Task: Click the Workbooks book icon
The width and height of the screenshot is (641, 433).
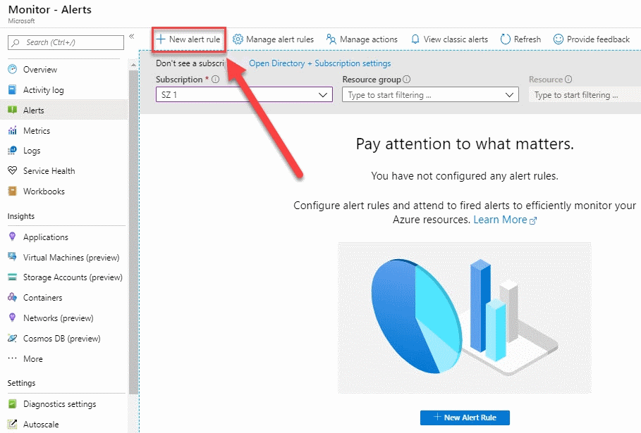Action: click(x=12, y=191)
